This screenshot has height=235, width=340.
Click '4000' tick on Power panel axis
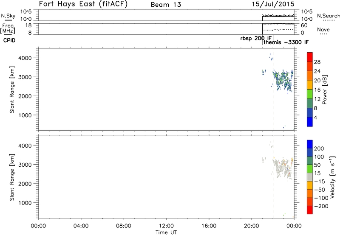point(25,58)
